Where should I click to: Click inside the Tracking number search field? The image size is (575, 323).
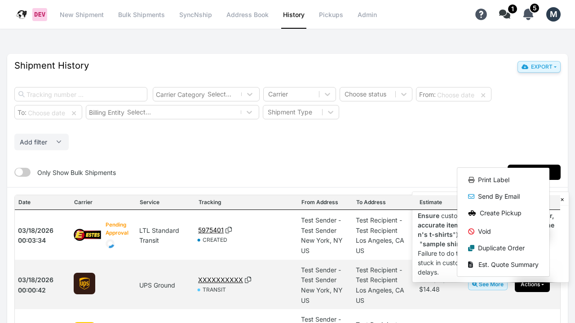pyautogui.click(x=80, y=94)
